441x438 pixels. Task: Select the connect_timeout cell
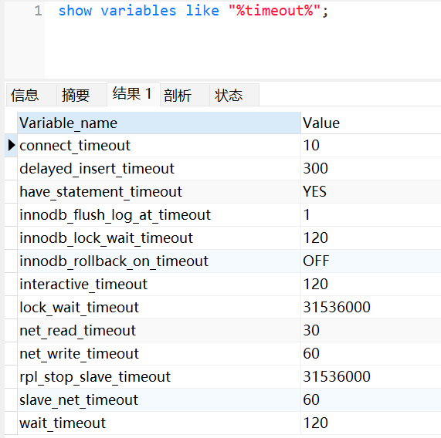pyautogui.click(x=159, y=146)
